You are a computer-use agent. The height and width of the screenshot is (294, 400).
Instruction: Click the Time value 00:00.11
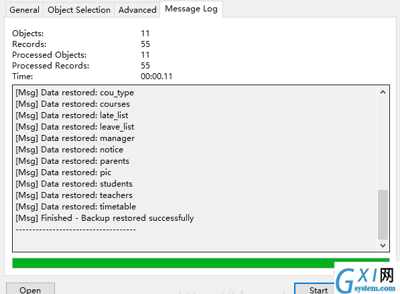coord(156,77)
